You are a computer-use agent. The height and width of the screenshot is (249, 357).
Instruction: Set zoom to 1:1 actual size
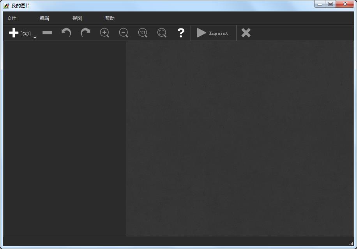click(x=143, y=33)
